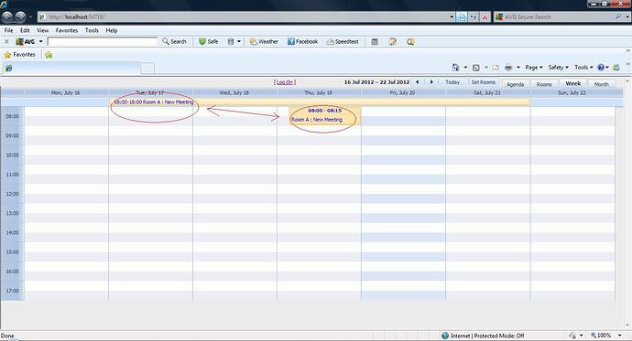Click the Log On link
The image size is (632, 341).
[285, 82]
